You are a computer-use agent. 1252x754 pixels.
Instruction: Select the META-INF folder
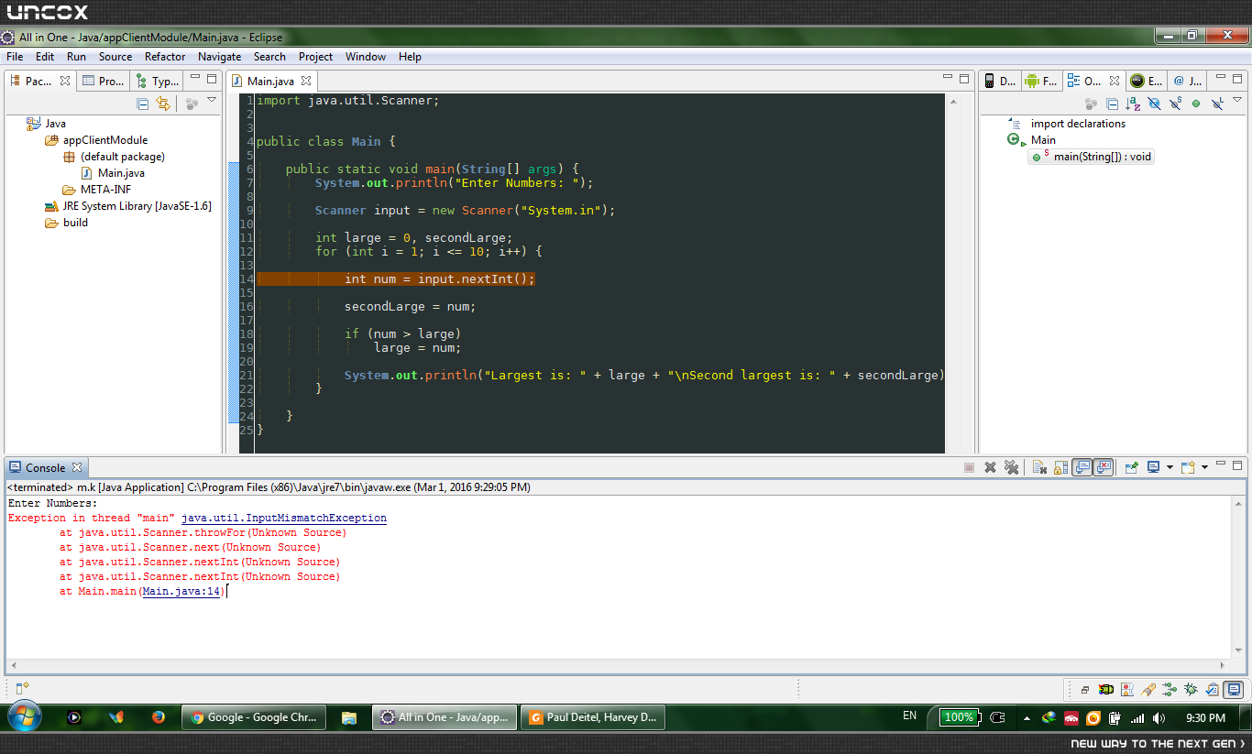(x=105, y=190)
